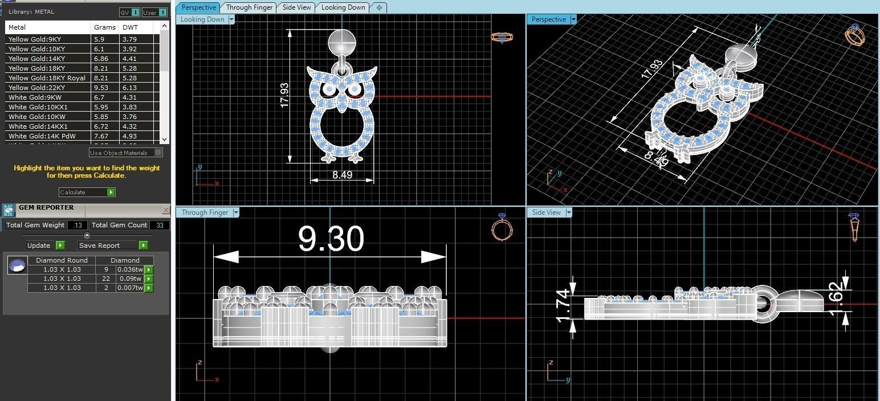Image resolution: width=880 pixels, height=401 pixels.
Task: Open the Looking Down viewport dropdown
Action: point(231,19)
